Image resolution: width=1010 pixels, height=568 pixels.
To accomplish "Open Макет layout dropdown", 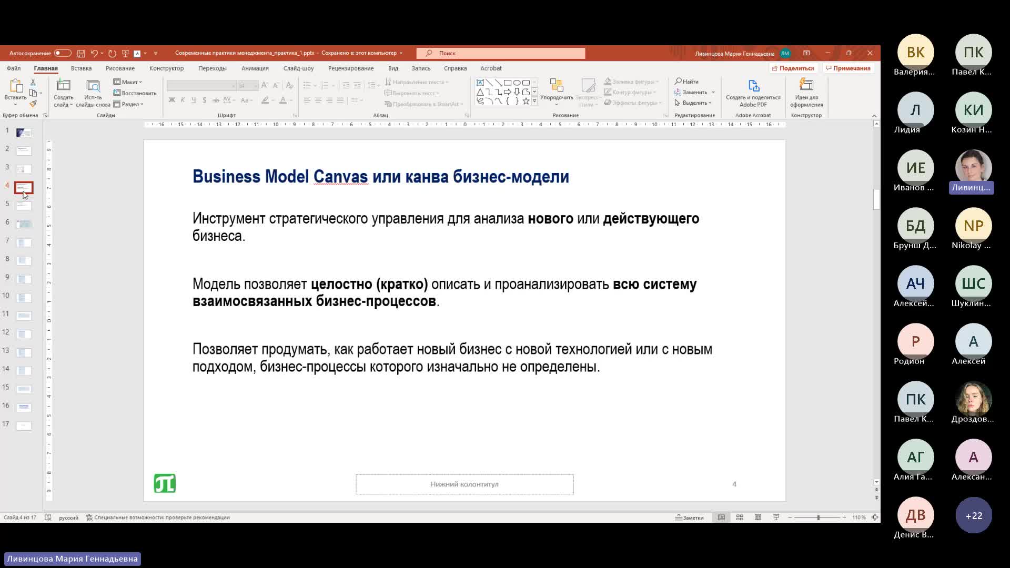I will (x=128, y=82).
